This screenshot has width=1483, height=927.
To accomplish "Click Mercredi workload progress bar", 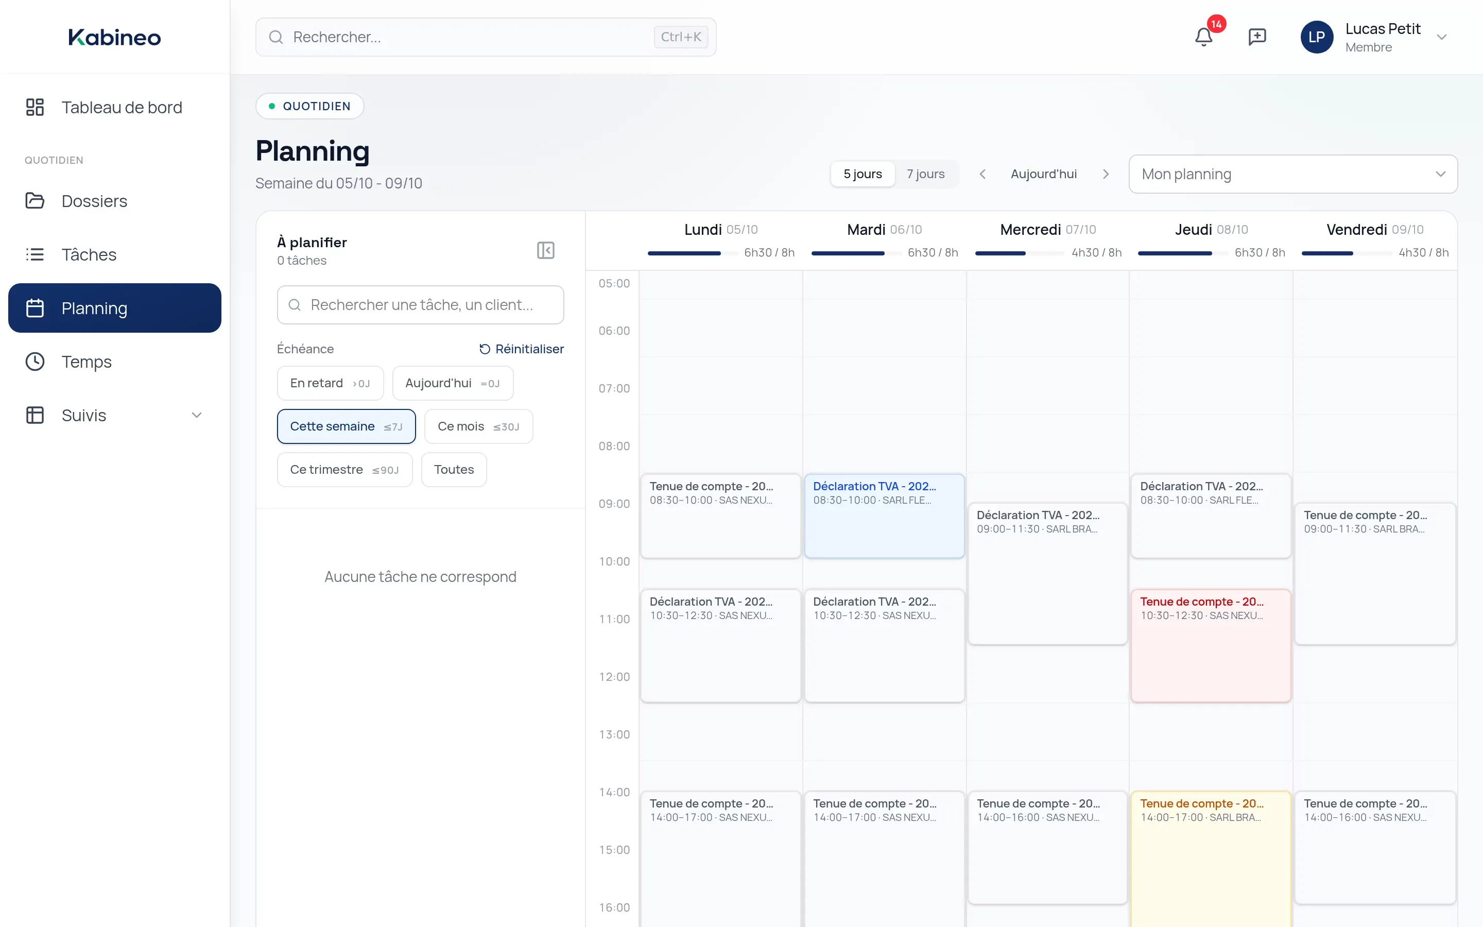I will (1020, 253).
